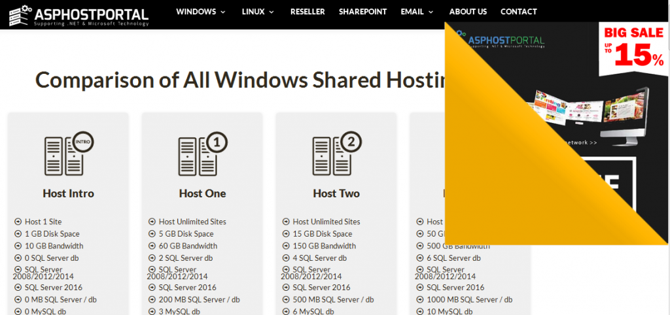Click bullet icon beside '1000 MB SQL Server / db'
670x315 pixels.
tap(419, 299)
